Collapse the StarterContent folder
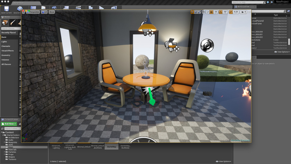 click(x=3, y=135)
